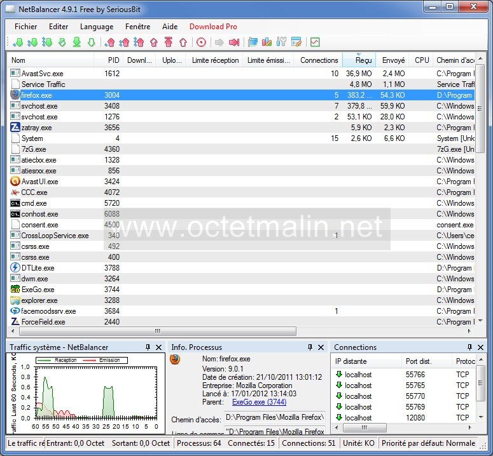Click process list vertical scrollbar down arrow
493x456 pixels.
click(480, 321)
